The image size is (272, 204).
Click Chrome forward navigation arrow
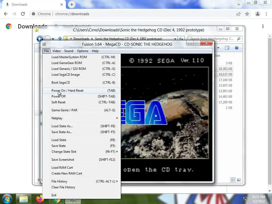(x=14, y=14)
